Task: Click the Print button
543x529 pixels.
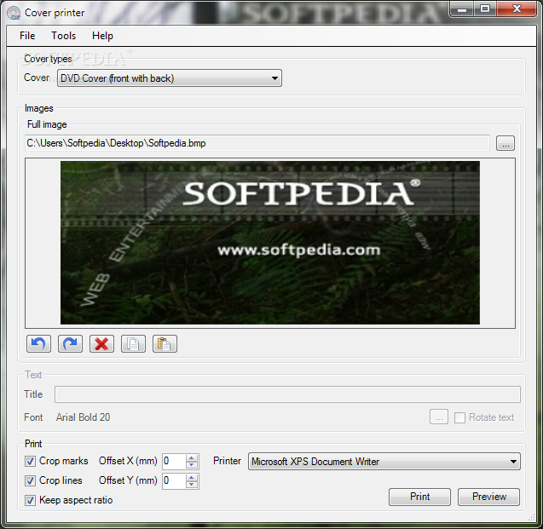Action: [x=419, y=497]
